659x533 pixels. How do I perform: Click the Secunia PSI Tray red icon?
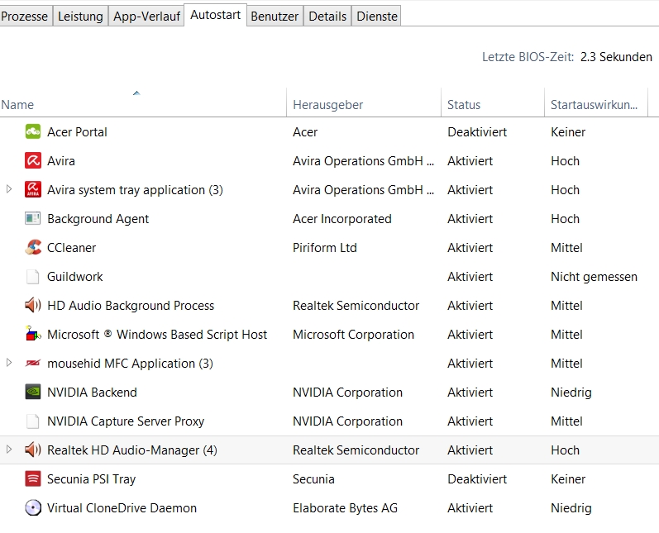[33, 478]
